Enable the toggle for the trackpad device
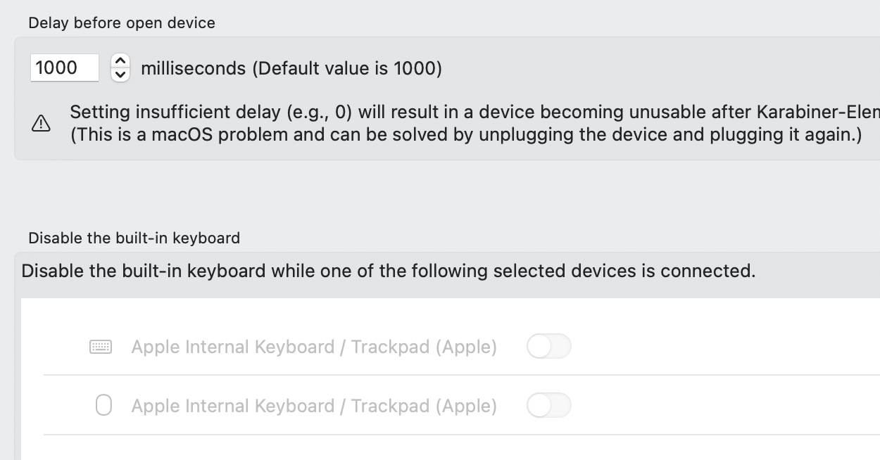The image size is (880, 460). (549, 405)
